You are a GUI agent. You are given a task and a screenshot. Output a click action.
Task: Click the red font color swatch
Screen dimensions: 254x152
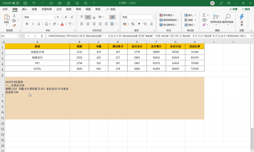pyautogui.click(x=62, y=24)
